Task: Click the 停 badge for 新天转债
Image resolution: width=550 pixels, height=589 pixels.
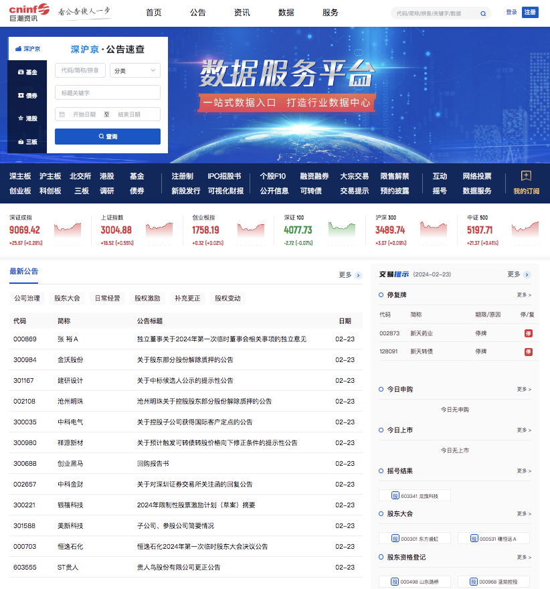Action: [528, 351]
